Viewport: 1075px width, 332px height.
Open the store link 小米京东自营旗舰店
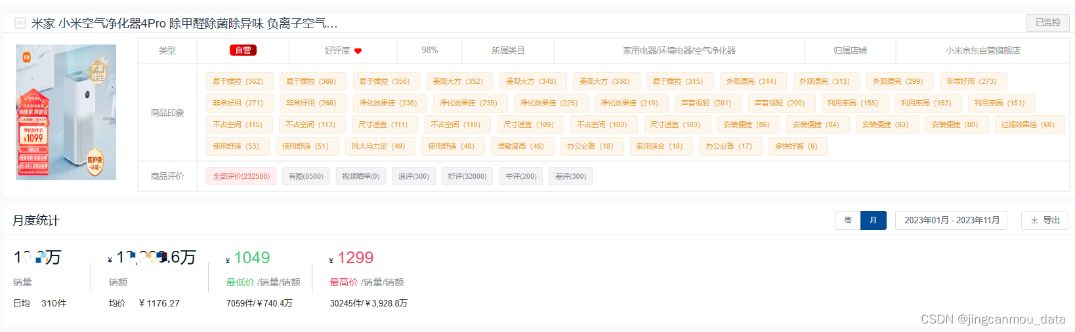tap(982, 50)
